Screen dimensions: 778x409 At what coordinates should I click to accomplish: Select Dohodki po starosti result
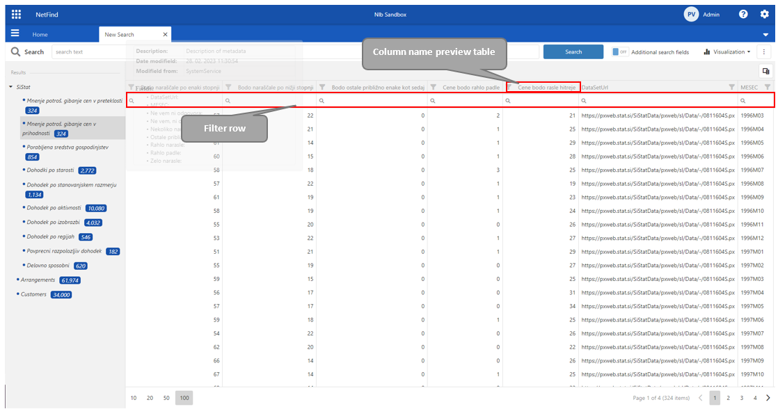[51, 170]
